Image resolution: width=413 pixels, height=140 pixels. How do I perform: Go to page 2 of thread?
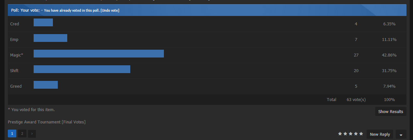click(22, 134)
